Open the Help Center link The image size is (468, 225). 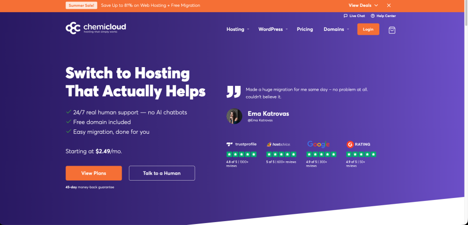(x=383, y=16)
